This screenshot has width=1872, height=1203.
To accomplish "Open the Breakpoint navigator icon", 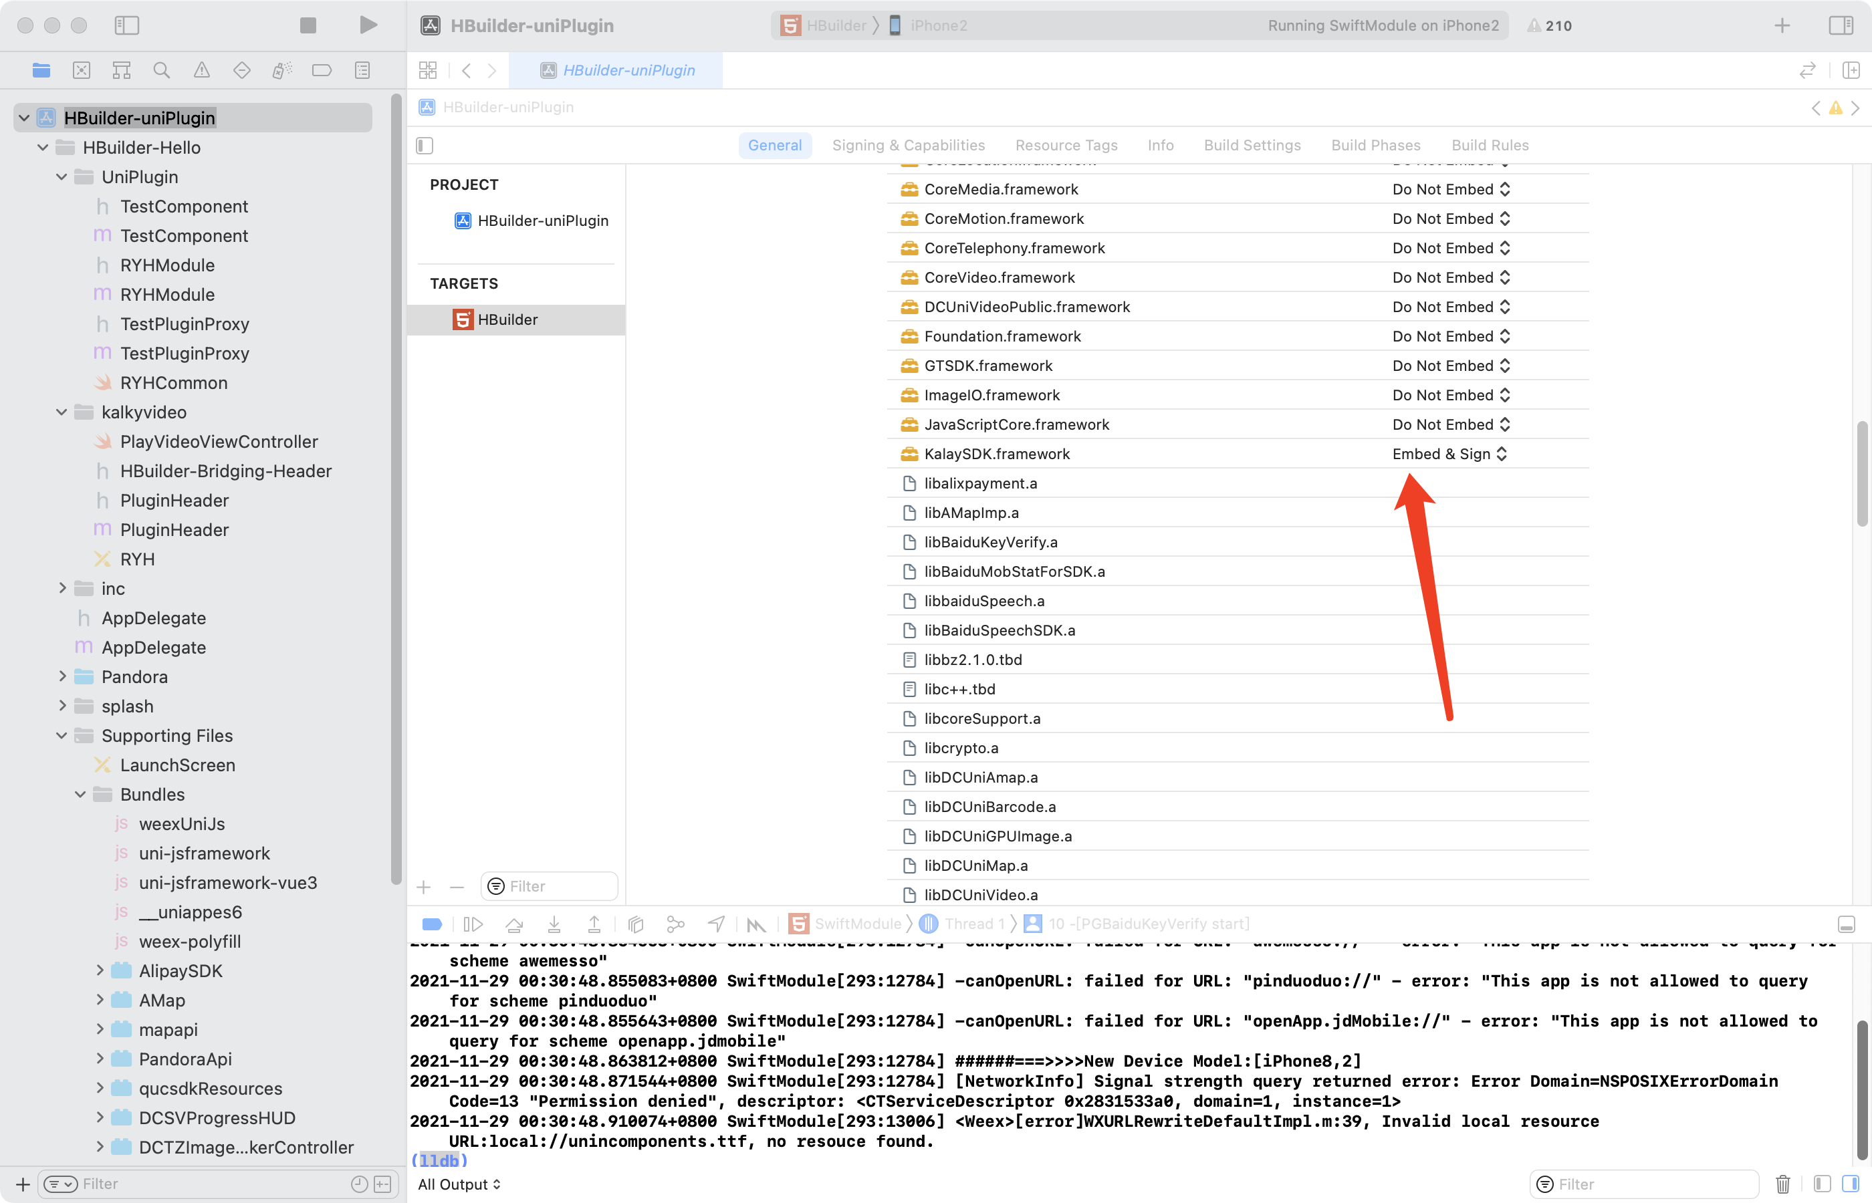I will pyautogui.click(x=322, y=70).
